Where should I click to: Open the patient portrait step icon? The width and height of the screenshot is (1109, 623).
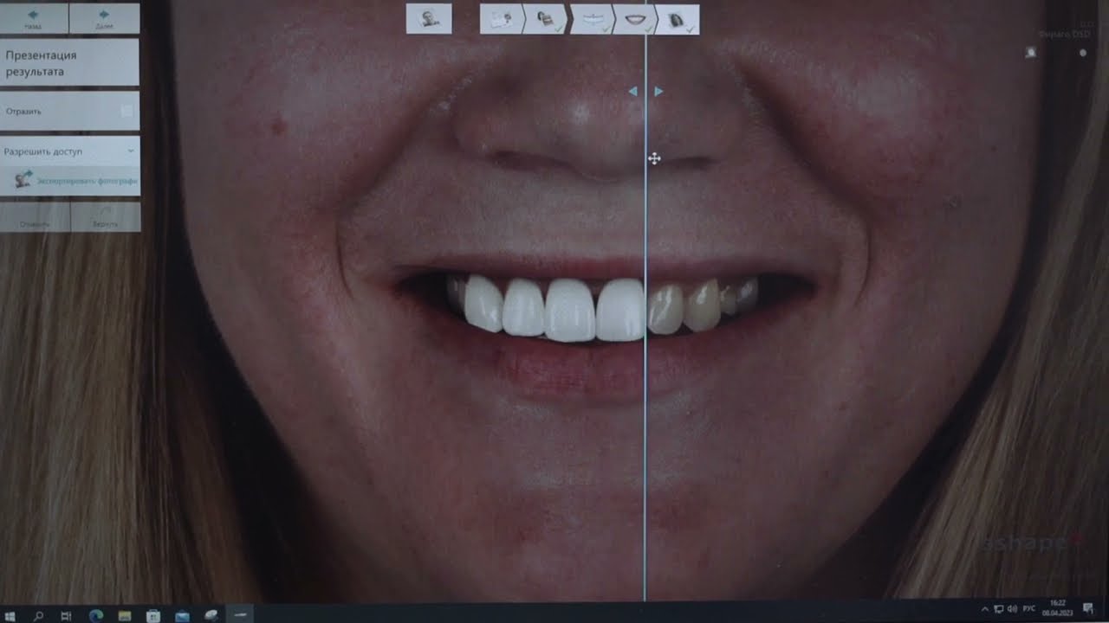pyautogui.click(x=429, y=19)
